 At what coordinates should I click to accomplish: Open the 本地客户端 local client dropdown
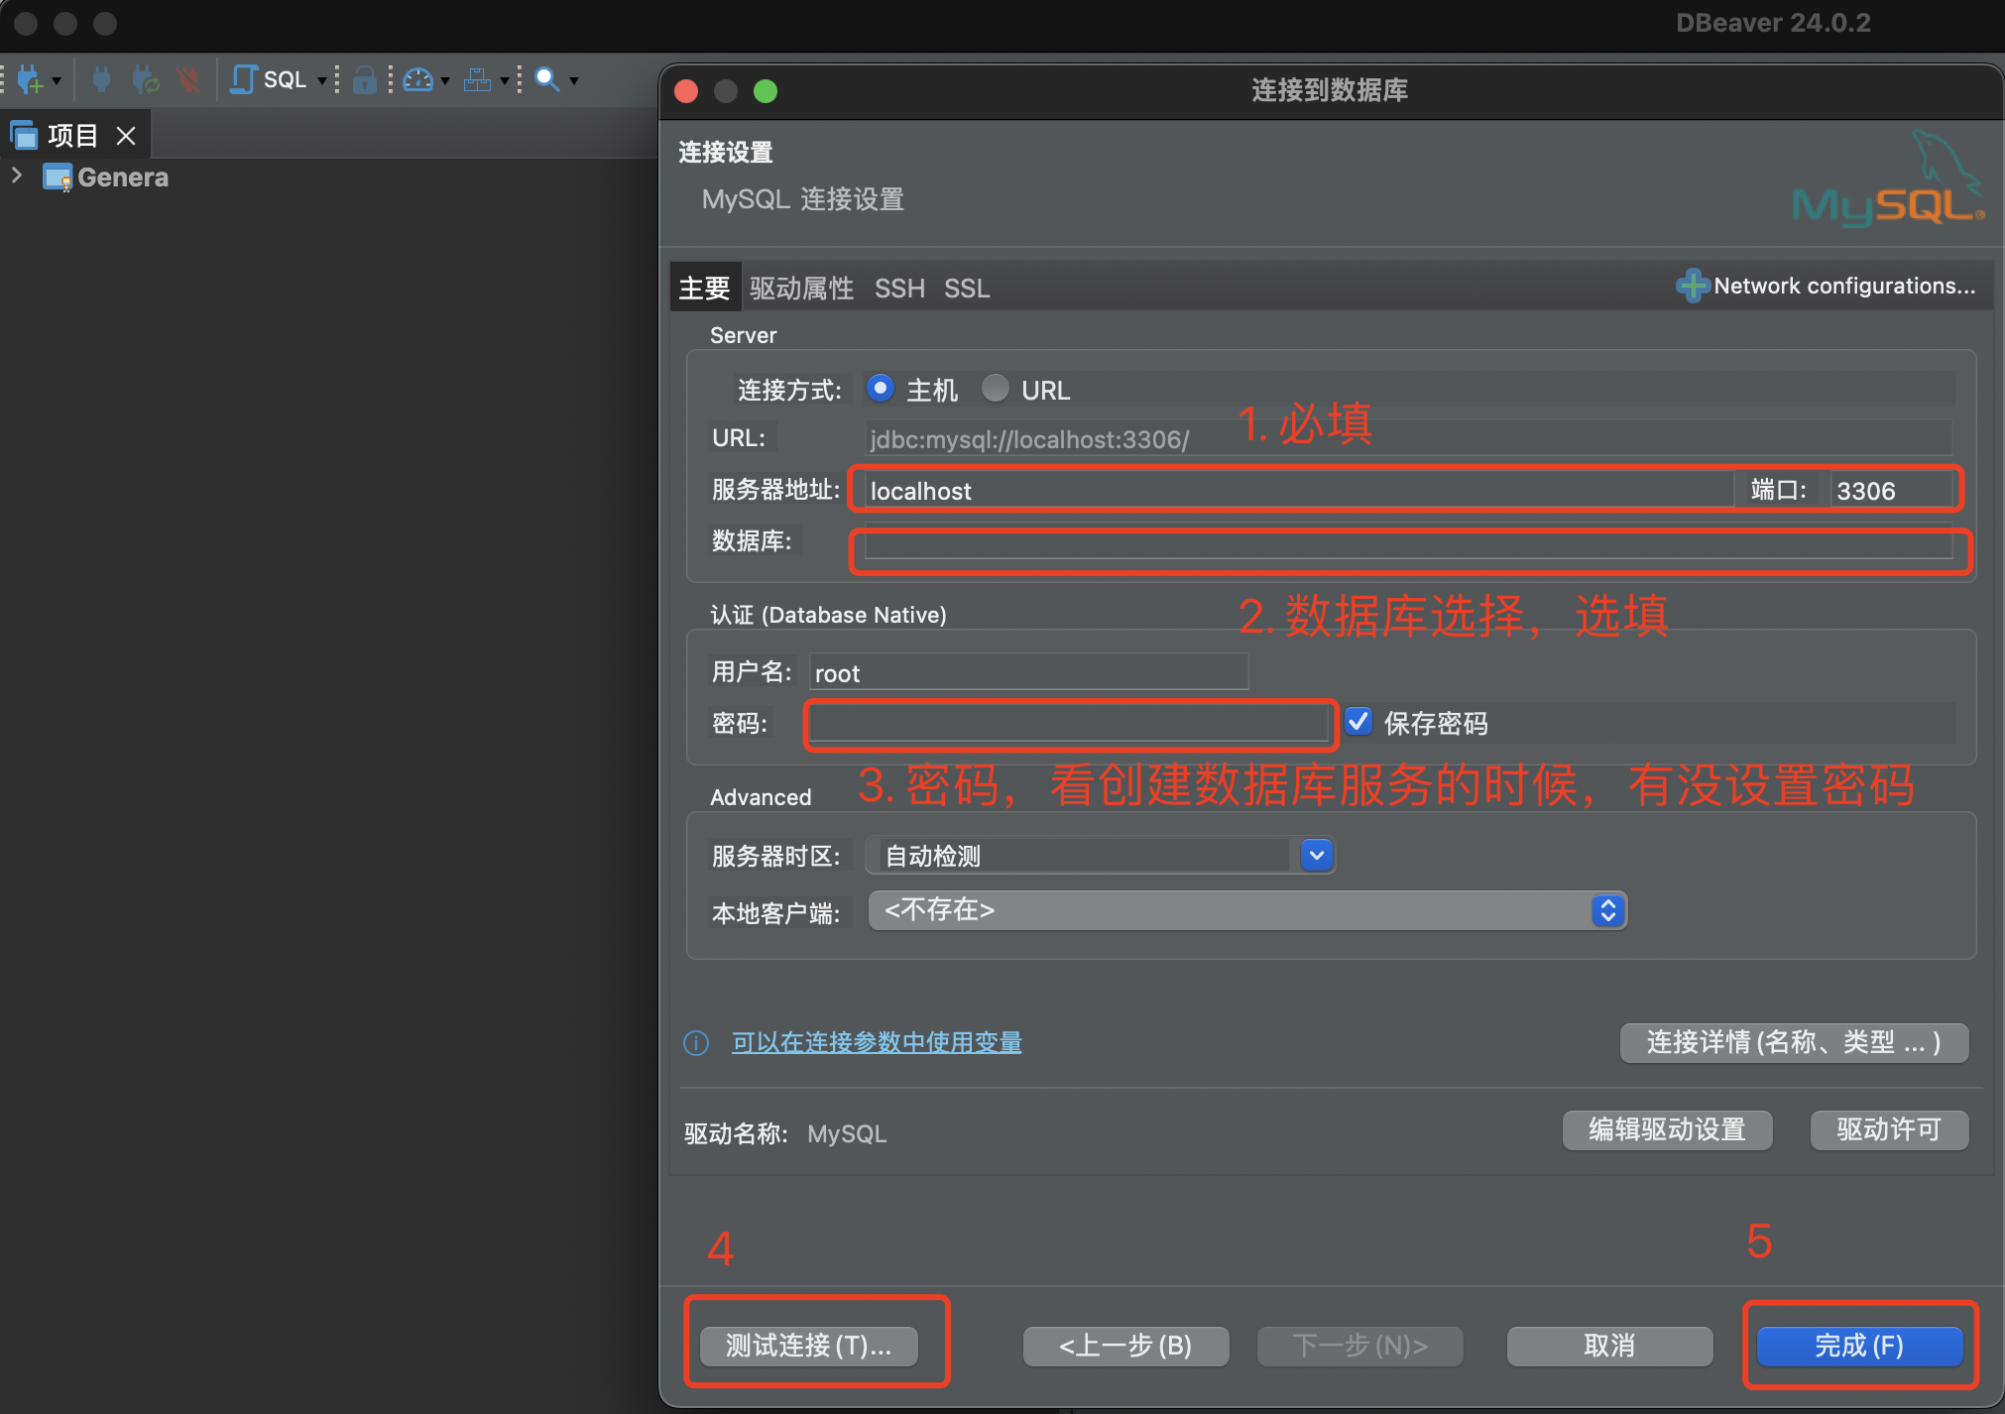[x=1247, y=910]
